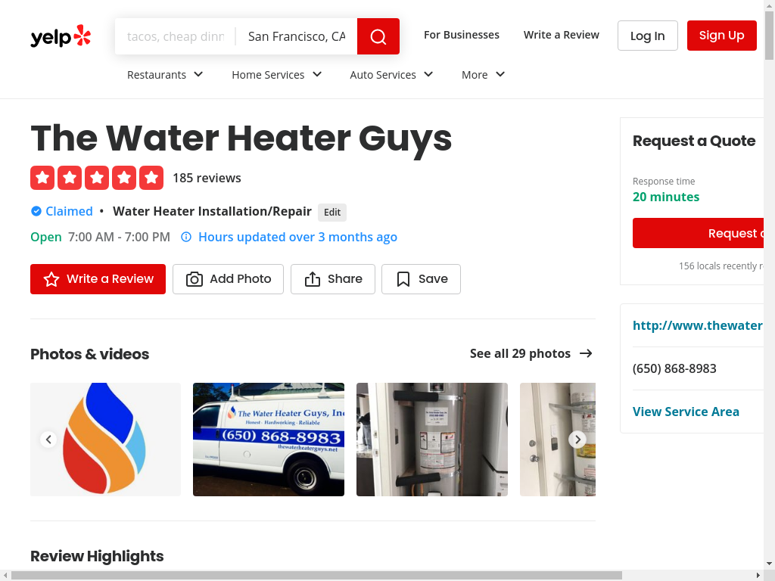Open the company van photo thumbnail
This screenshot has height=581, width=775.
pos(269,440)
